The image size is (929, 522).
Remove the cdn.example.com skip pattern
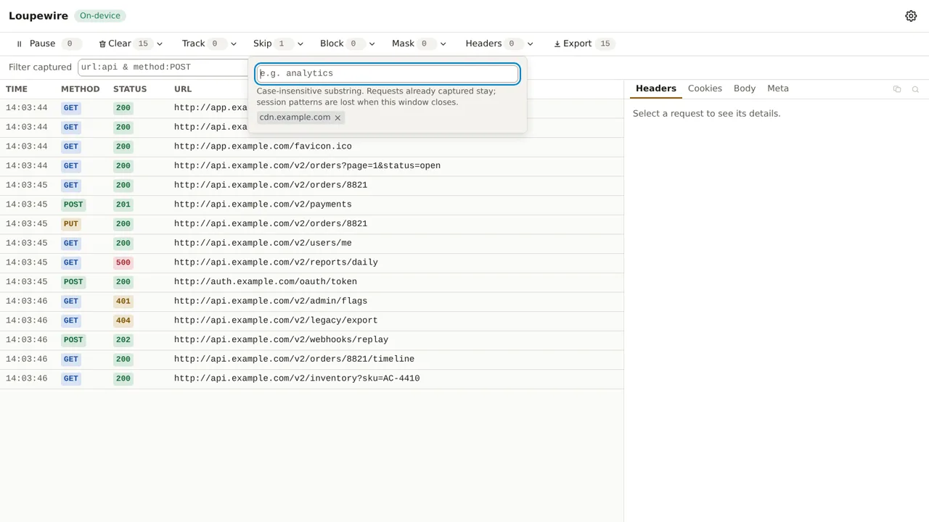pos(337,117)
